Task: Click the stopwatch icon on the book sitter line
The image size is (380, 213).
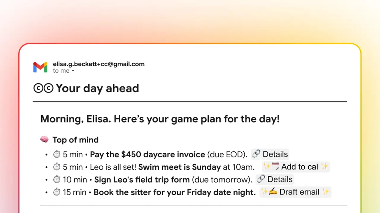Action: coord(57,192)
